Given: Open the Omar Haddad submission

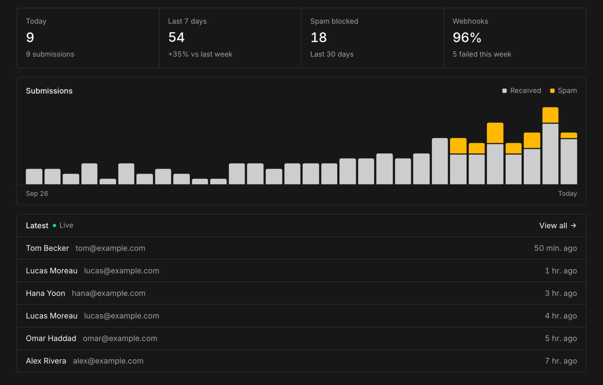Looking at the screenshot, I should [301, 338].
